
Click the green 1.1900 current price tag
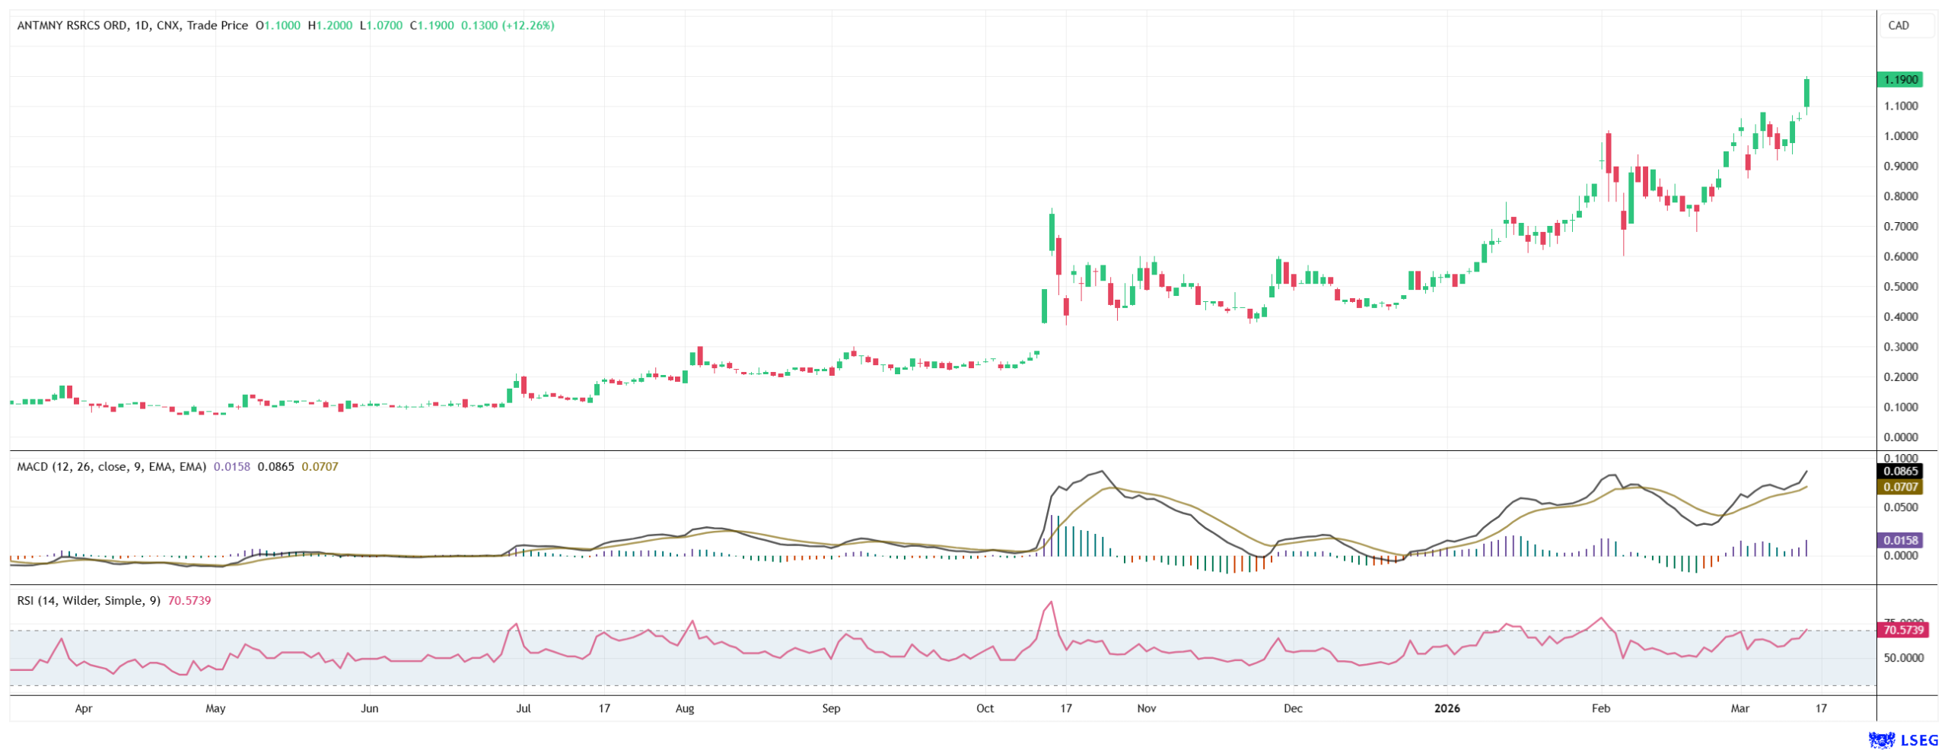[1899, 79]
